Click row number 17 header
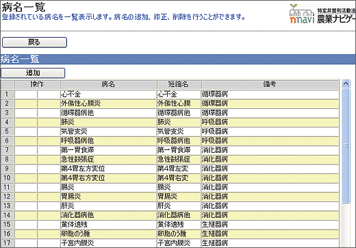Image resolution: width=356 pixels, height=248 pixels. click(8, 243)
